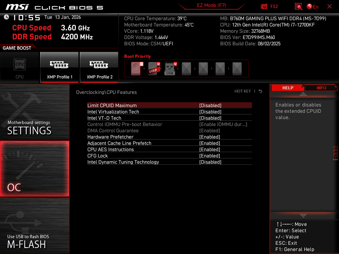Open the BIOS search magnifier icon
The image size is (339, 254).
299,7
